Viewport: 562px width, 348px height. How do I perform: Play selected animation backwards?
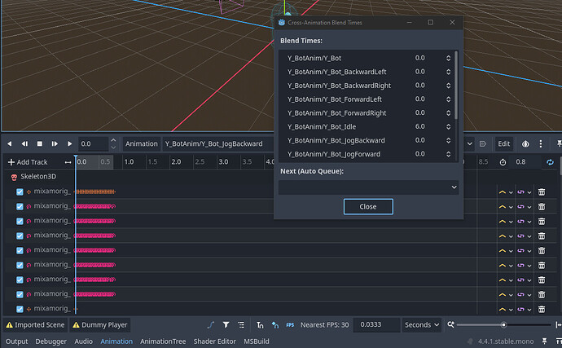(x=10, y=144)
